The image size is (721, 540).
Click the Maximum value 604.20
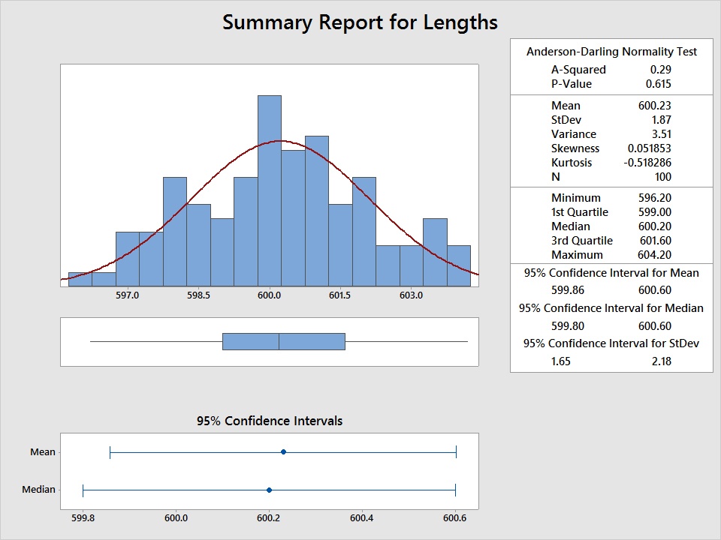(x=654, y=255)
